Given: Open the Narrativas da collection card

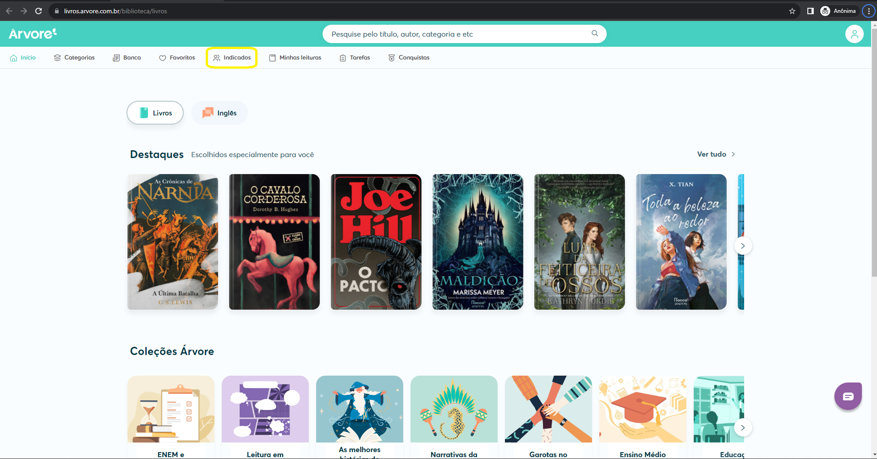Looking at the screenshot, I should pos(454,417).
